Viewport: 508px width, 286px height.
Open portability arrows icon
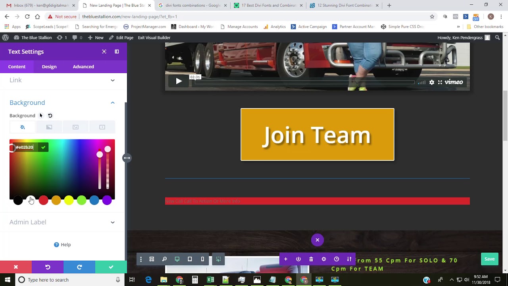pyautogui.click(x=349, y=259)
